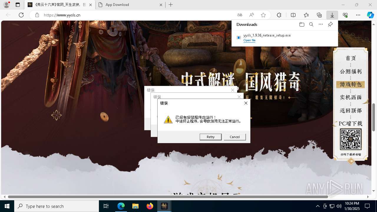Viewport: 377px width, 212px height.
Task: Open File Explorer from taskbar
Action: click(x=135, y=206)
